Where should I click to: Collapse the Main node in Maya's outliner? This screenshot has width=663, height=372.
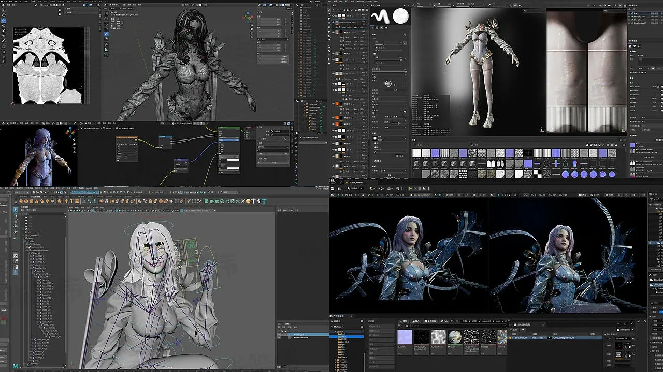(x=26, y=241)
